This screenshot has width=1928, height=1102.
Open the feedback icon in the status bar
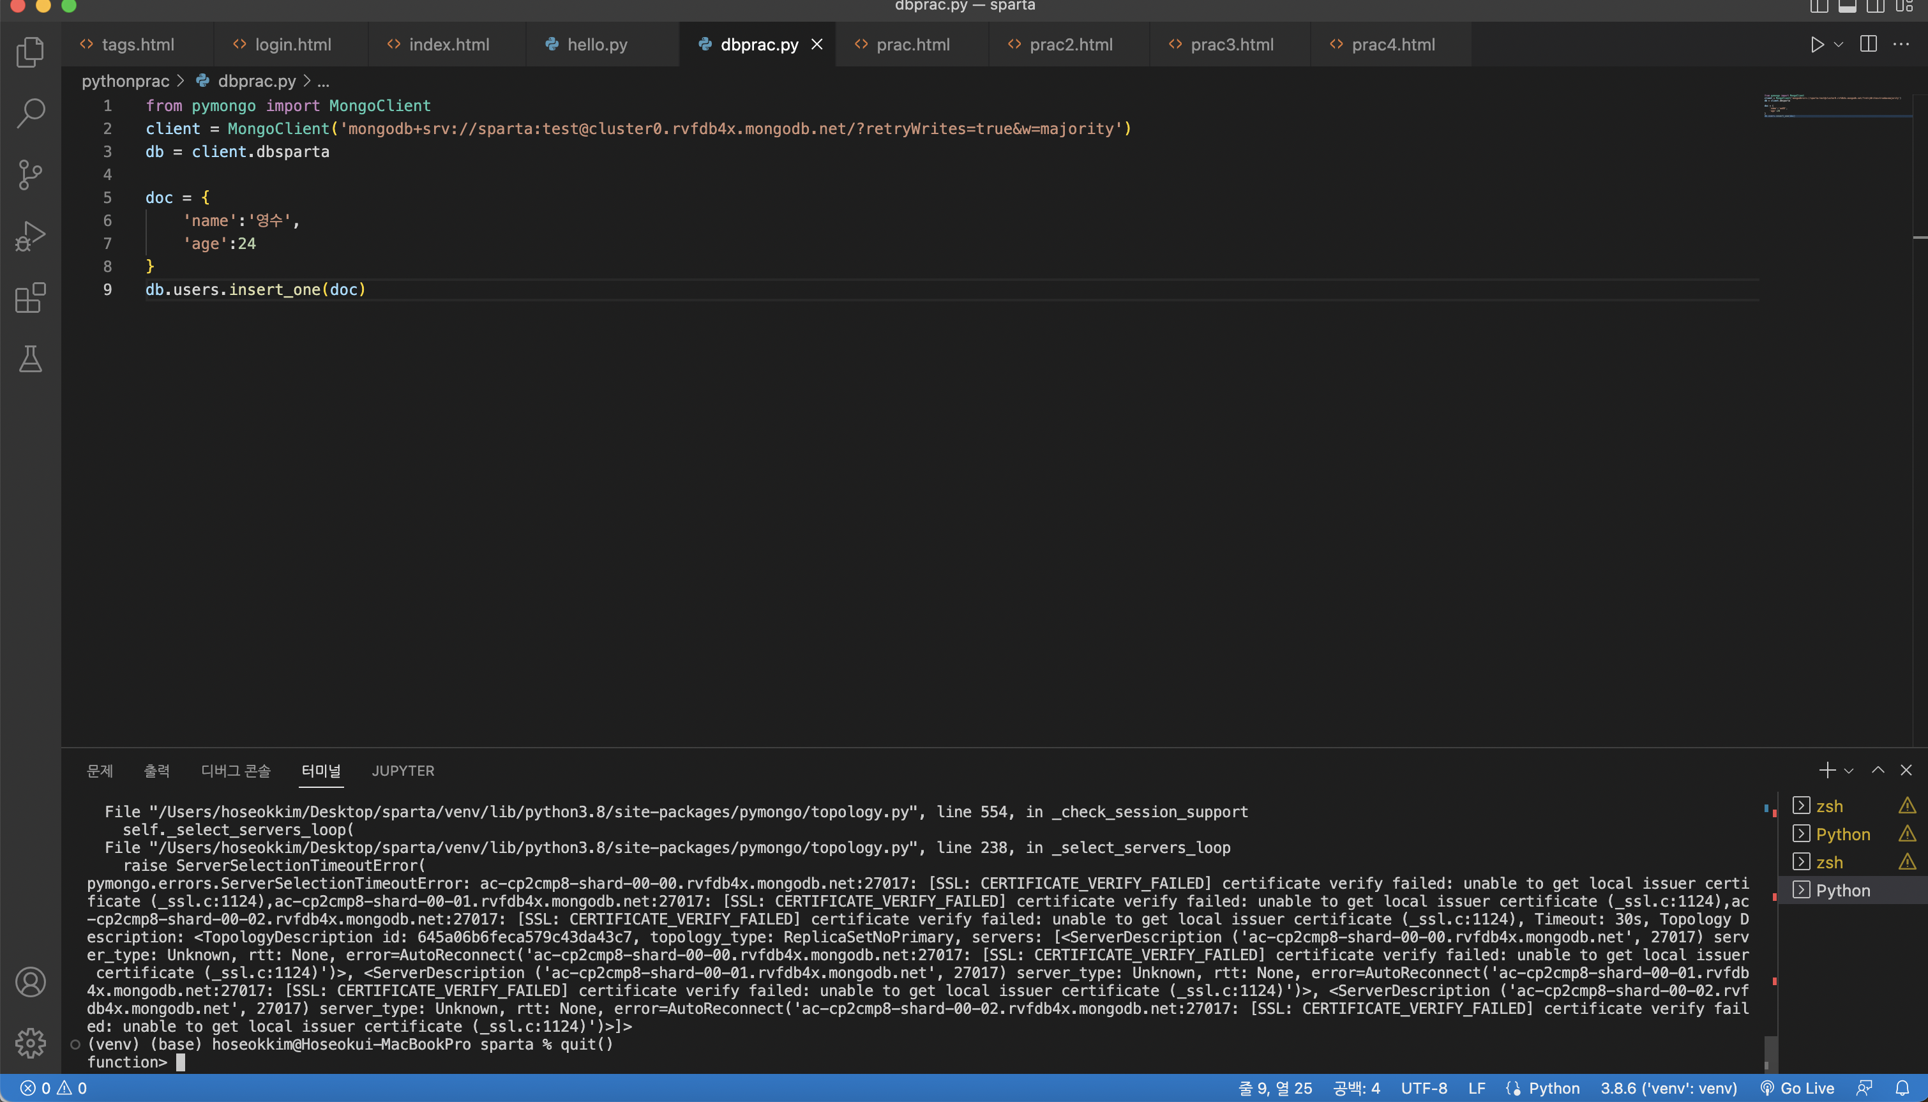(x=1864, y=1089)
